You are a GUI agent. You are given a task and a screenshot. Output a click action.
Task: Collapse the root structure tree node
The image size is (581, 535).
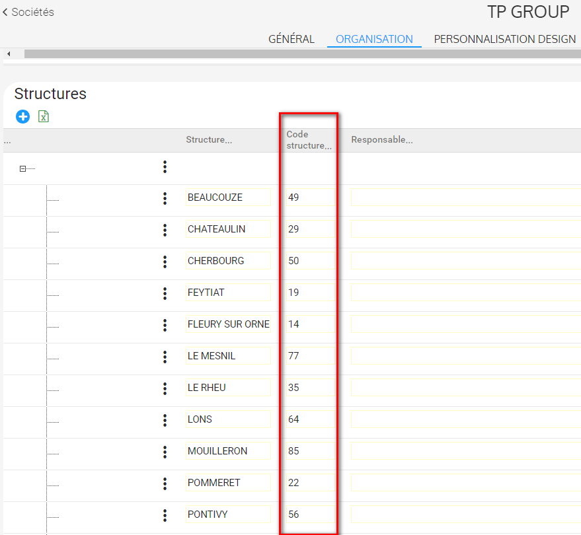pyautogui.click(x=22, y=169)
